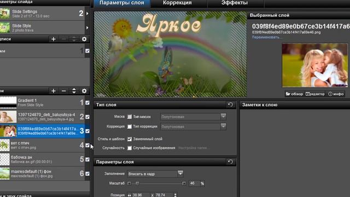
Task: Click the slide preview image
Action: tap(170, 54)
